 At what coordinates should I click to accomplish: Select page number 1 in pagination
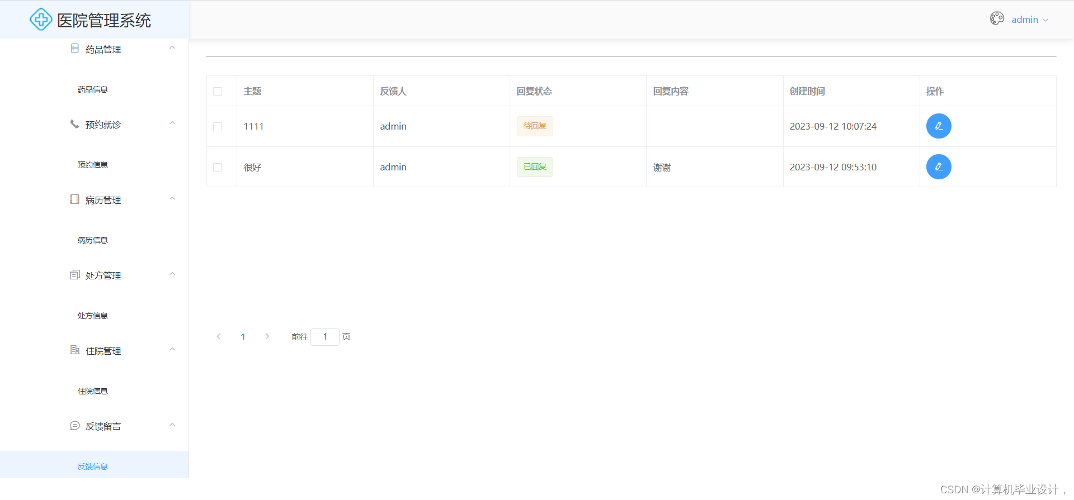click(x=243, y=336)
